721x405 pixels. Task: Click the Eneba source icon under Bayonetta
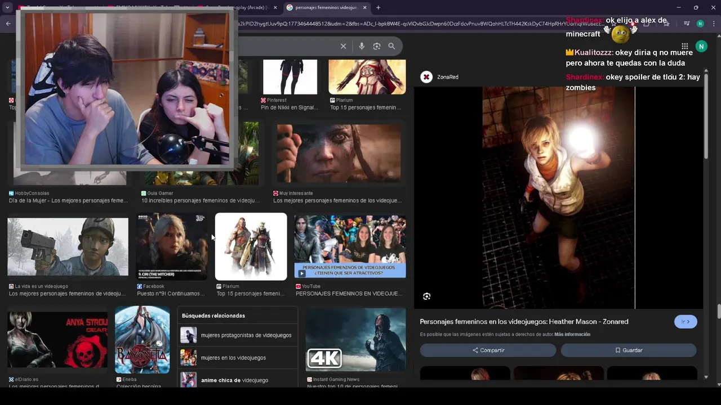click(x=119, y=380)
